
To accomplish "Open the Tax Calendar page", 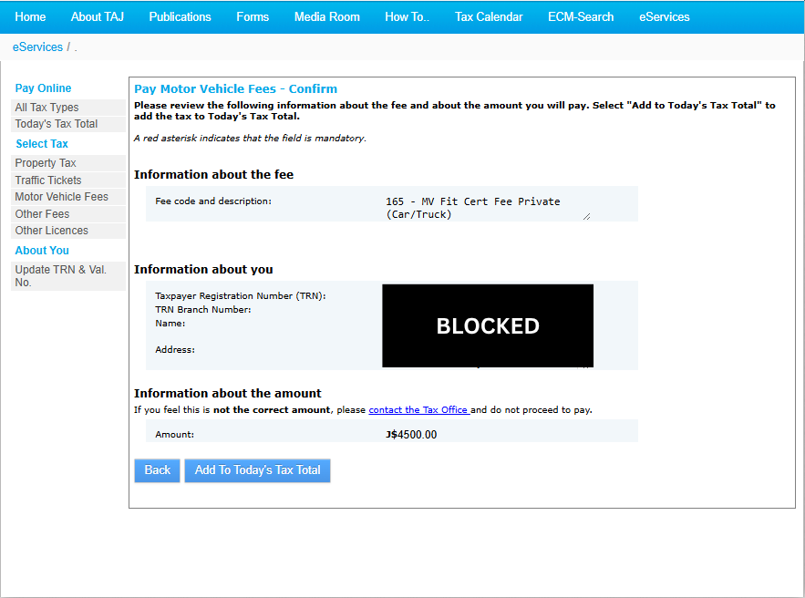I will coord(489,17).
